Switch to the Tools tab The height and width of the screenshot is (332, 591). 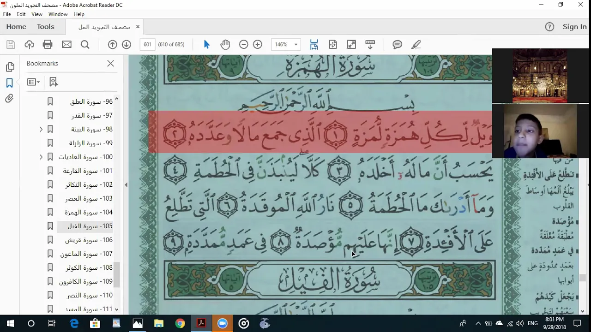(x=46, y=27)
